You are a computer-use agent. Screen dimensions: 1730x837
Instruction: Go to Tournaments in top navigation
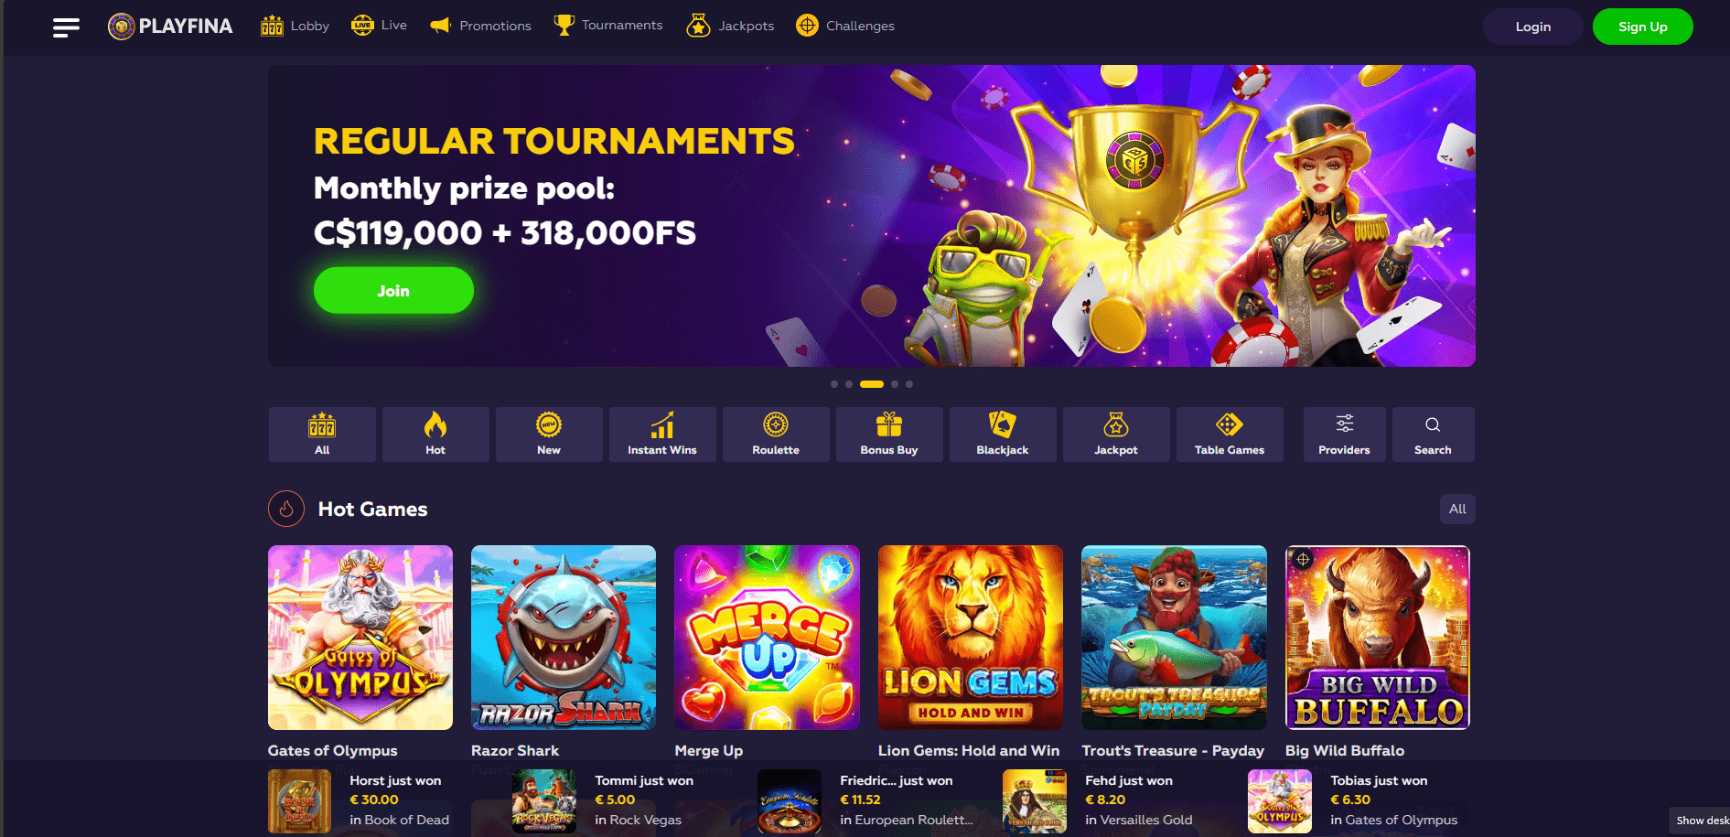tap(608, 26)
